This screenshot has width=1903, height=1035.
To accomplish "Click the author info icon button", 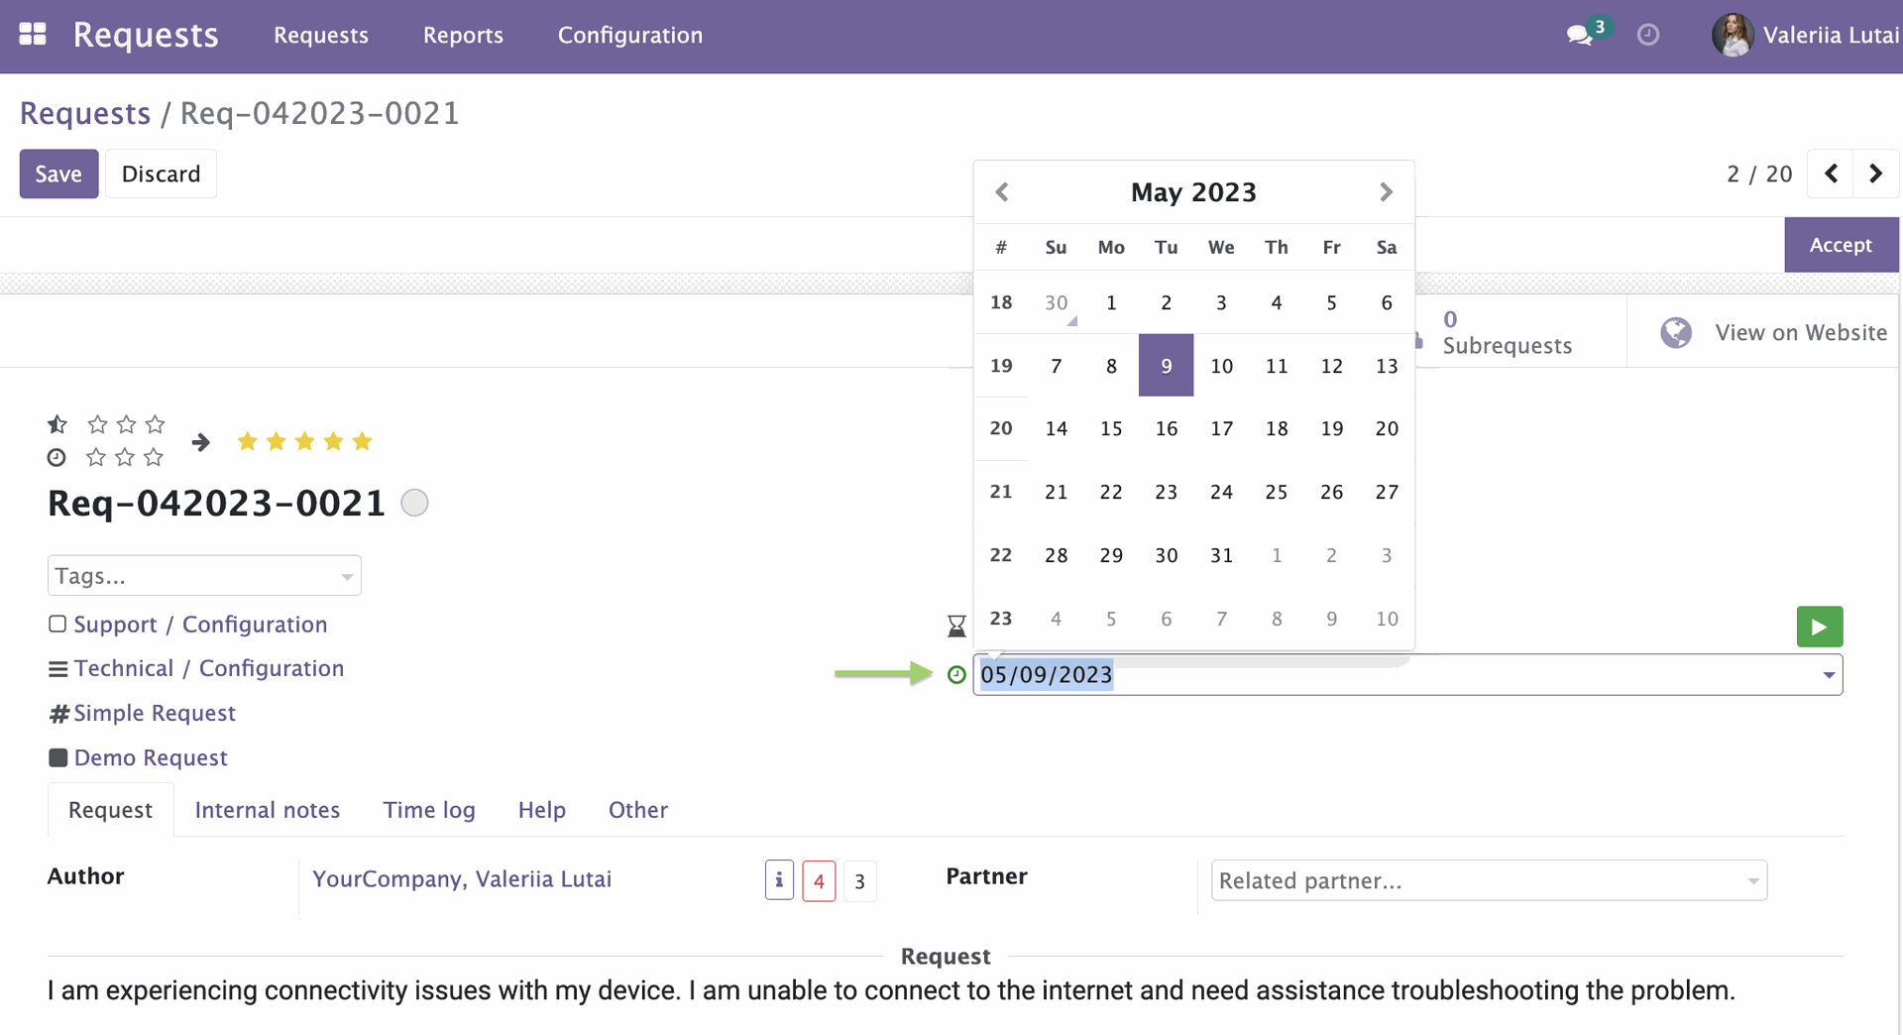I will pos(779,880).
